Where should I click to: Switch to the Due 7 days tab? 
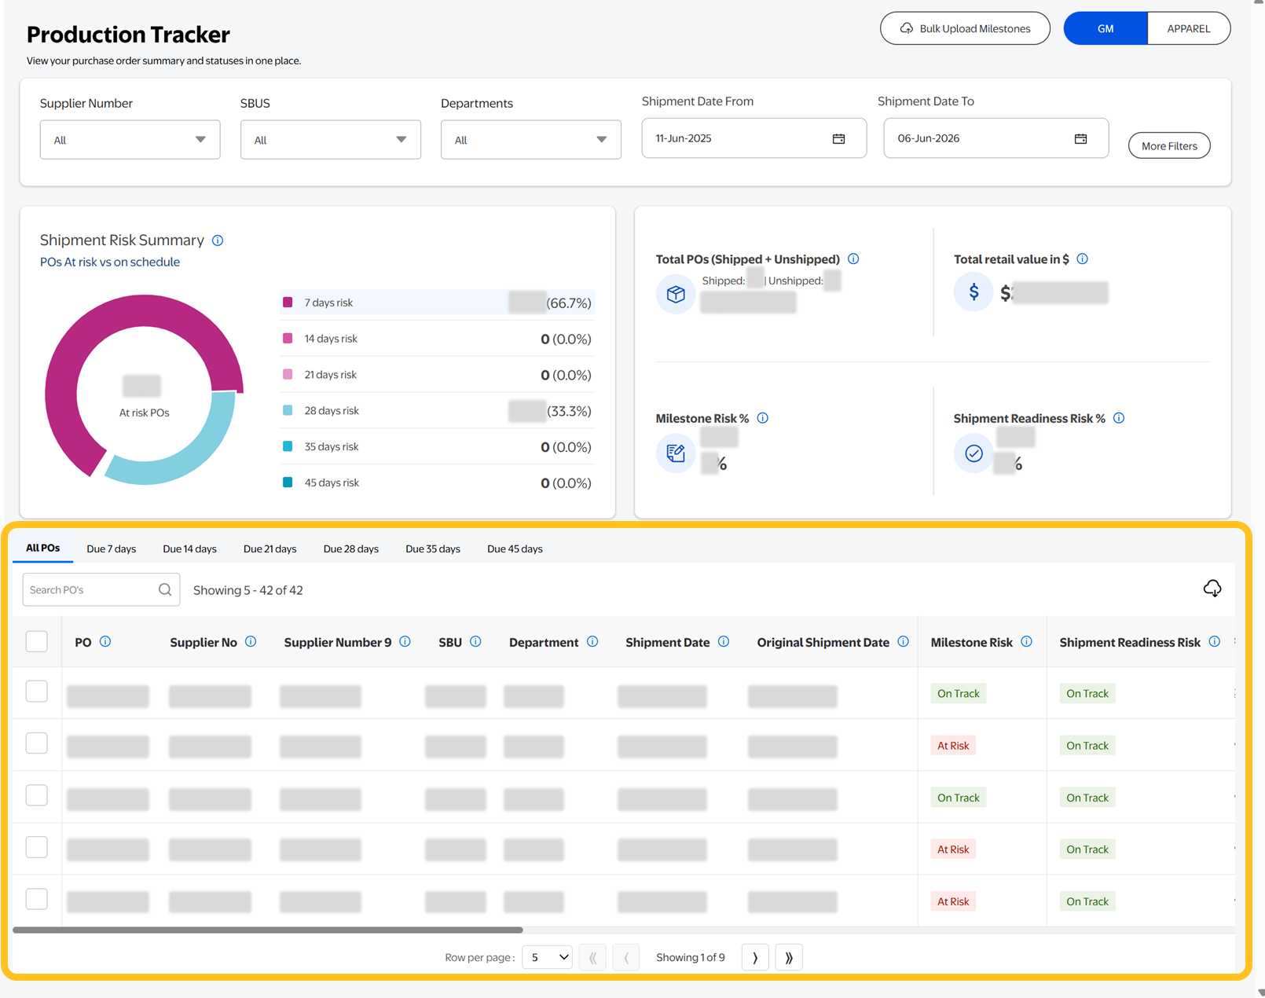111,549
